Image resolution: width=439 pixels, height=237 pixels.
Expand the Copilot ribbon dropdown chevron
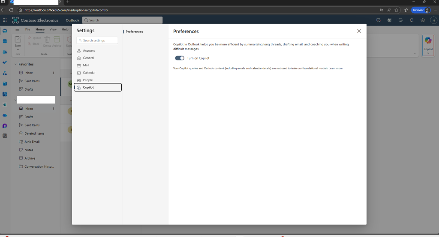pos(428,53)
